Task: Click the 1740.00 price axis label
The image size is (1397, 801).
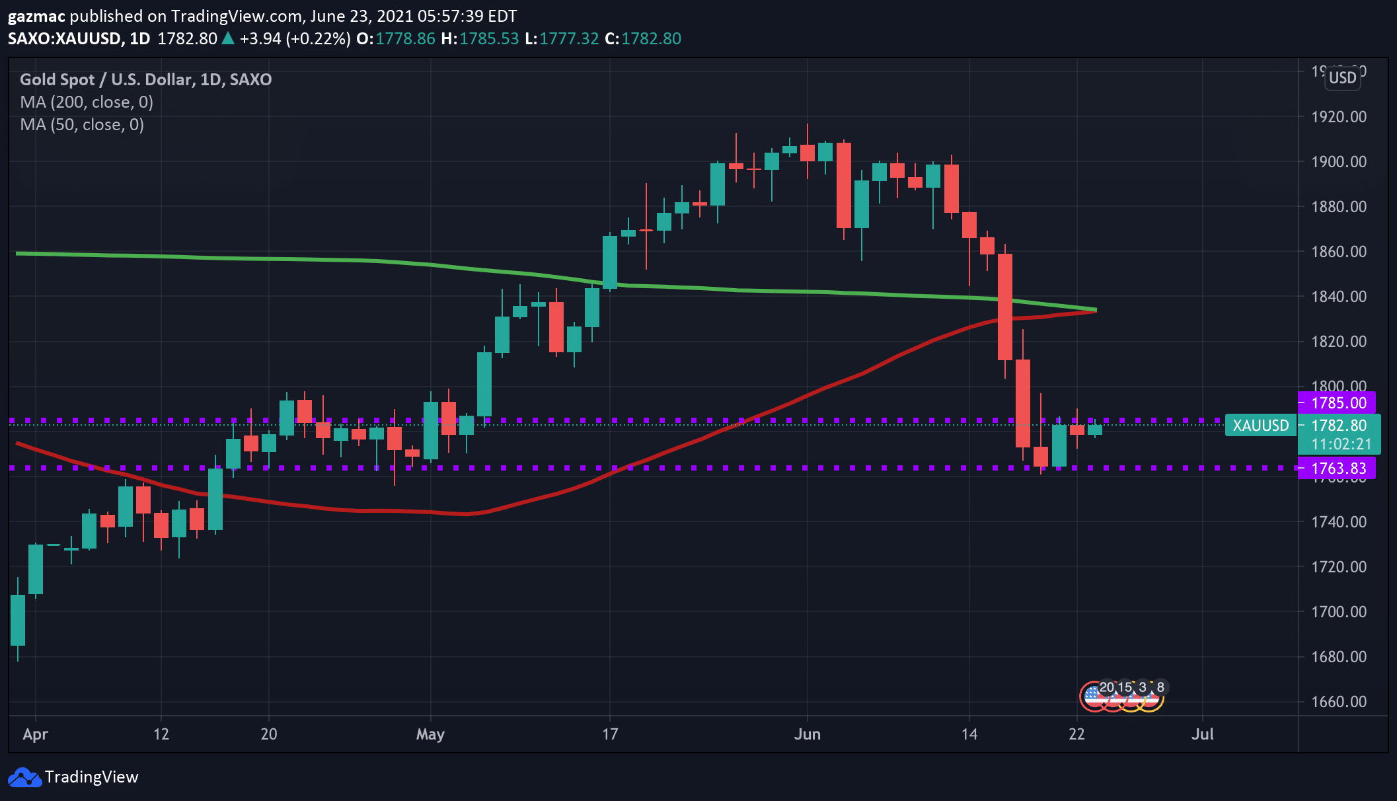Action: tap(1339, 522)
